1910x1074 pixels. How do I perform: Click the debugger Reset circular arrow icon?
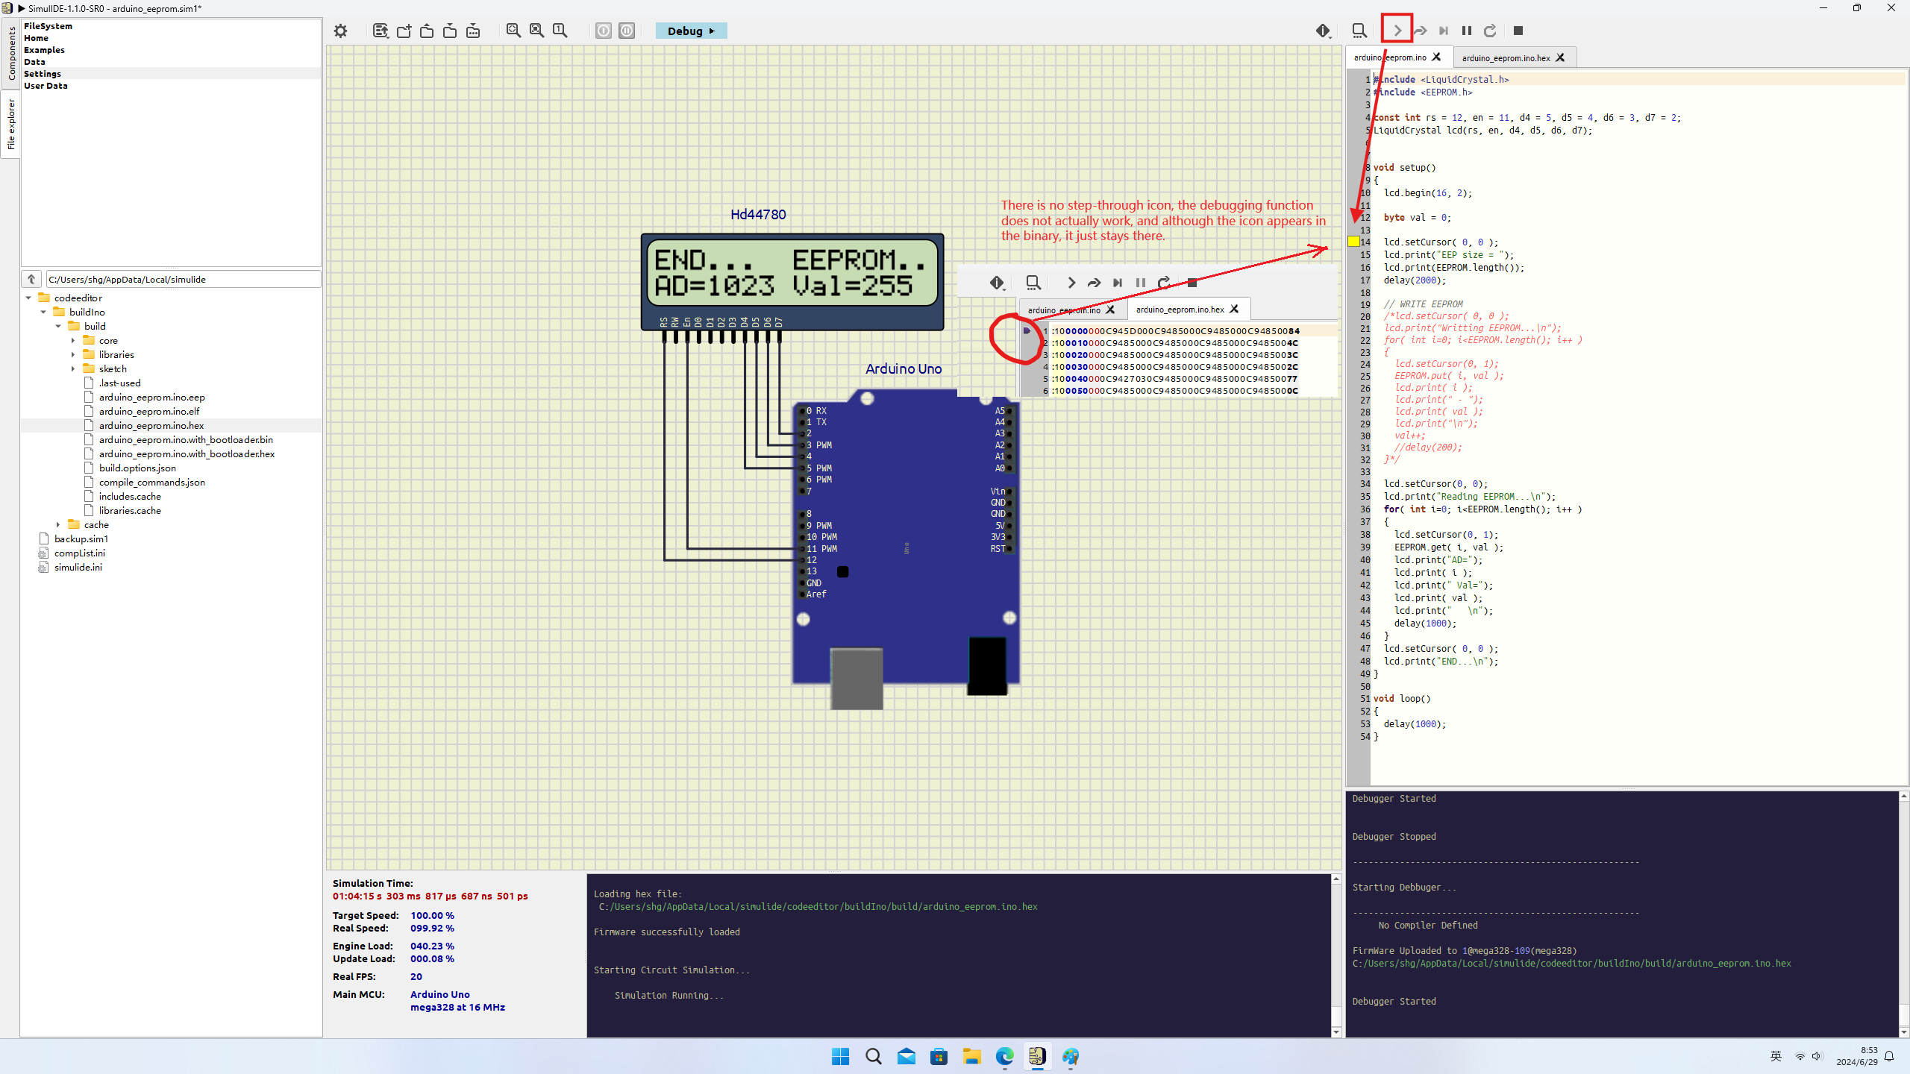click(1490, 31)
